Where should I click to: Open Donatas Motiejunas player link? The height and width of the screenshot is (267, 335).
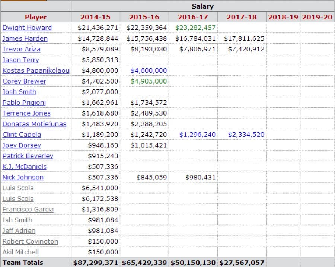(34, 124)
